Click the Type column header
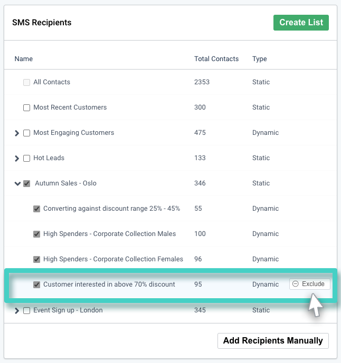 pyautogui.click(x=260, y=59)
